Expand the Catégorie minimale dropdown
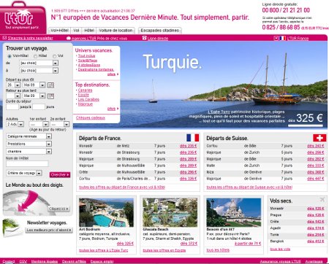Screen dimensions: 329x264 coord(29,136)
